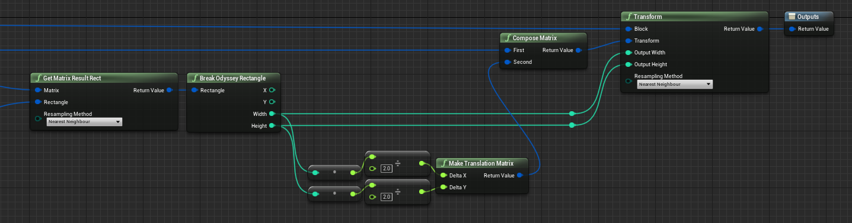
Task: Click Rectangle input pin on Break Odyssey Rectangle
Action: coord(194,90)
